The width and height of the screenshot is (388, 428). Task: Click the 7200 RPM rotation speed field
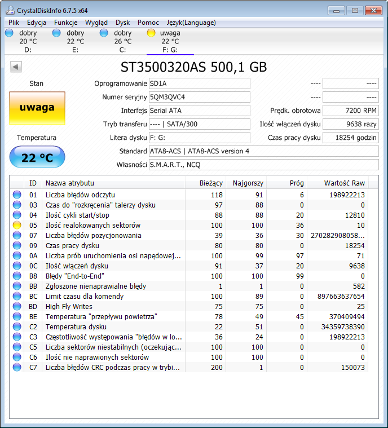coord(351,111)
